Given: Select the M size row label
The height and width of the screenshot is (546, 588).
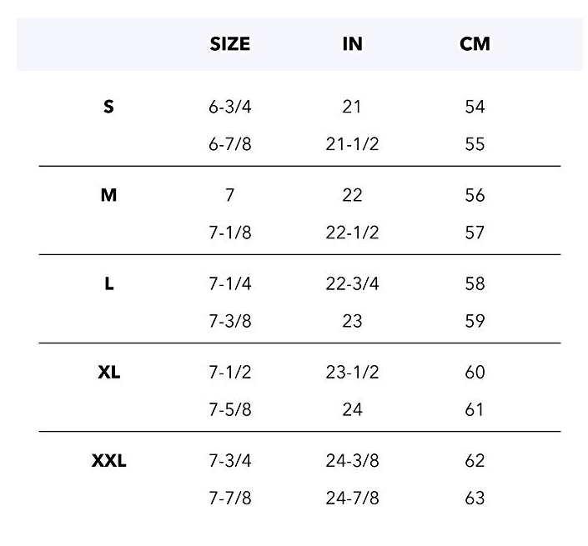Looking at the screenshot, I should click(x=108, y=195).
